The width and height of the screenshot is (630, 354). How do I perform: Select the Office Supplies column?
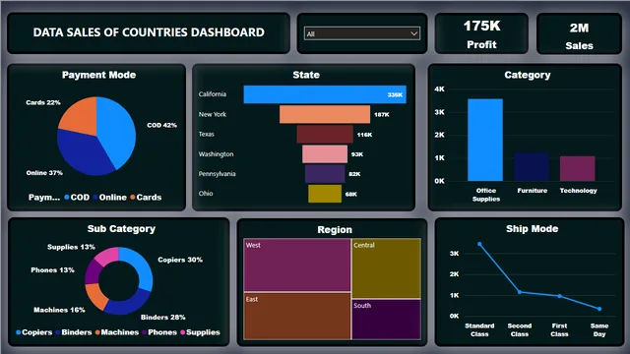click(x=485, y=140)
